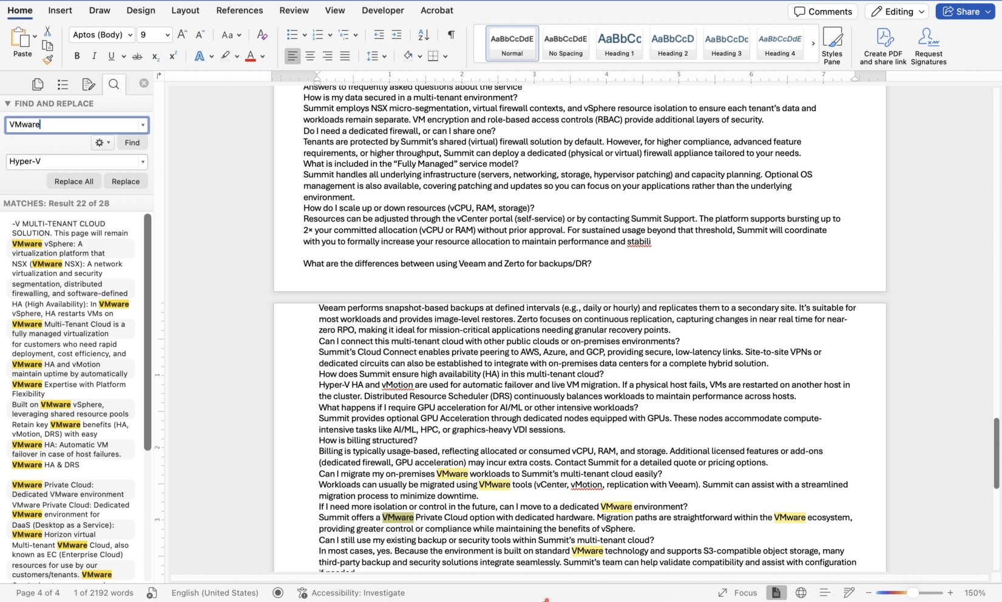Click the macro recording status icon

tap(278, 593)
